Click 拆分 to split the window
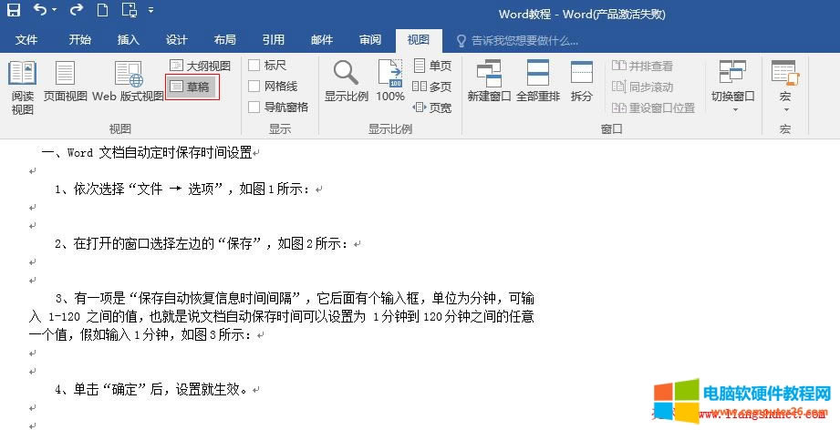The width and height of the screenshot is (840, 430). click(x=581, y=81)
